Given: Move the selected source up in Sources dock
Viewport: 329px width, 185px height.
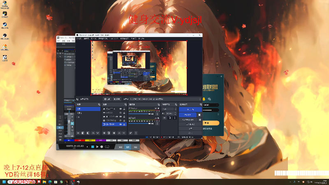Looking at the screenshot, I should tap(119, 133).
